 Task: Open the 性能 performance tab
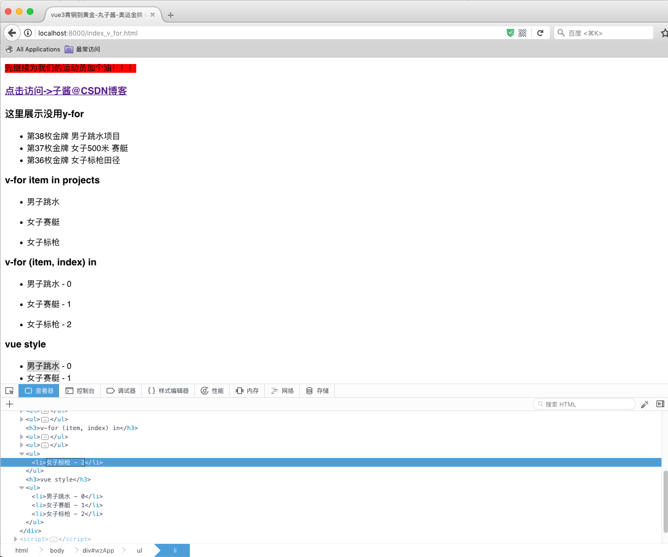212,391
